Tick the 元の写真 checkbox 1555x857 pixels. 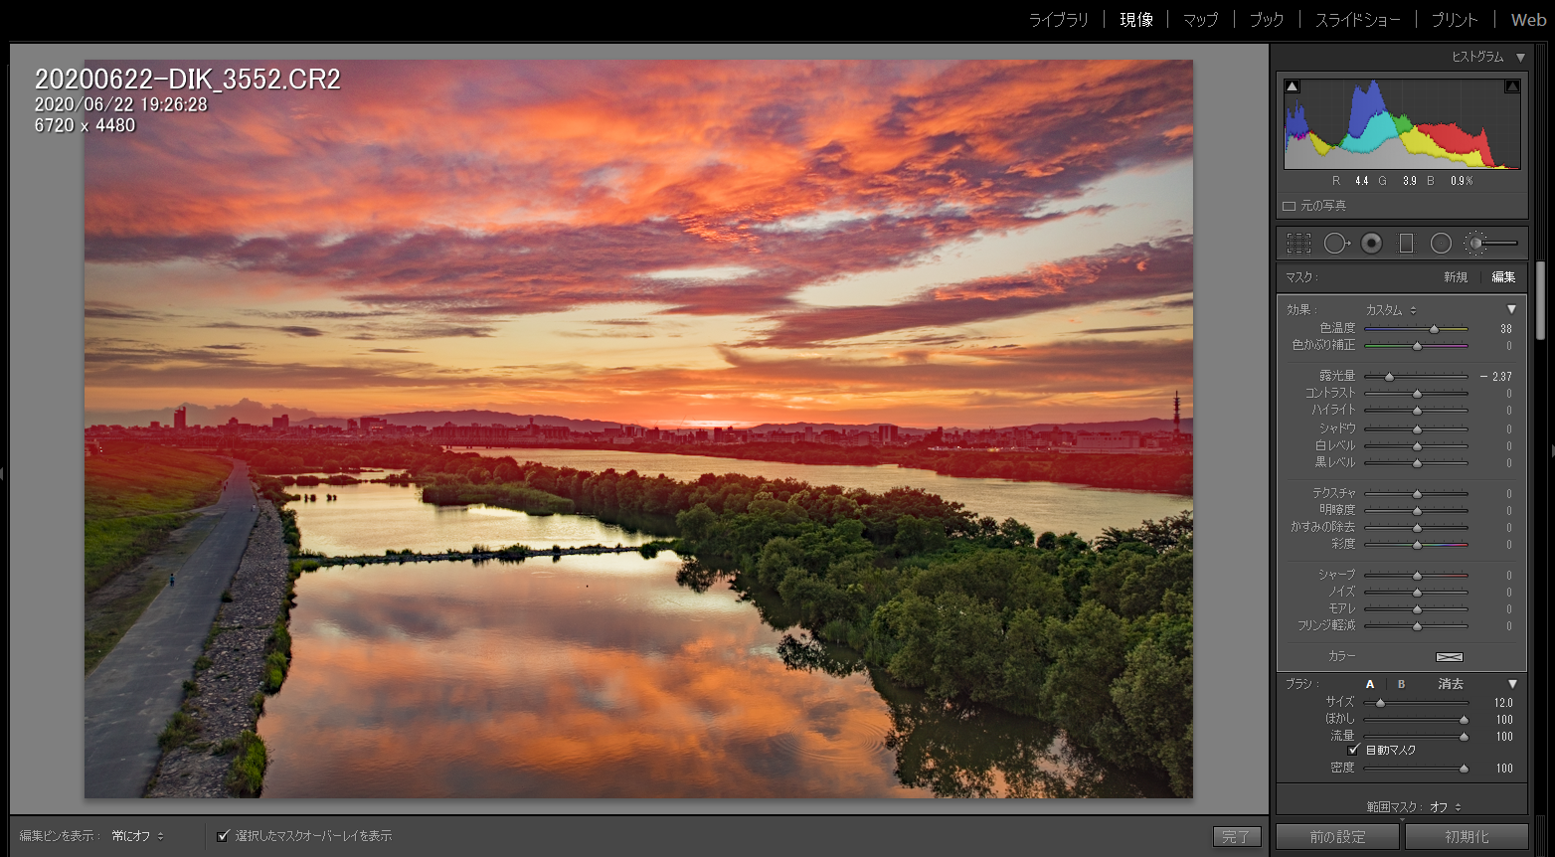(x=1289, y=206)
